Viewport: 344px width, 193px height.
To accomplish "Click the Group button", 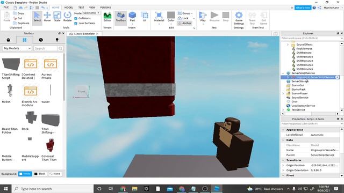I will pyautogui.click(x=185, y=13).
